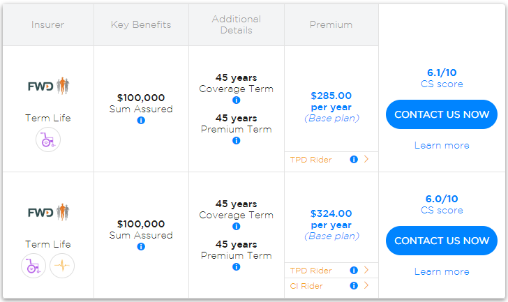Open Coverage Term info for $285 plan
This screenshot has width=508, height=302.
[236, 100]
